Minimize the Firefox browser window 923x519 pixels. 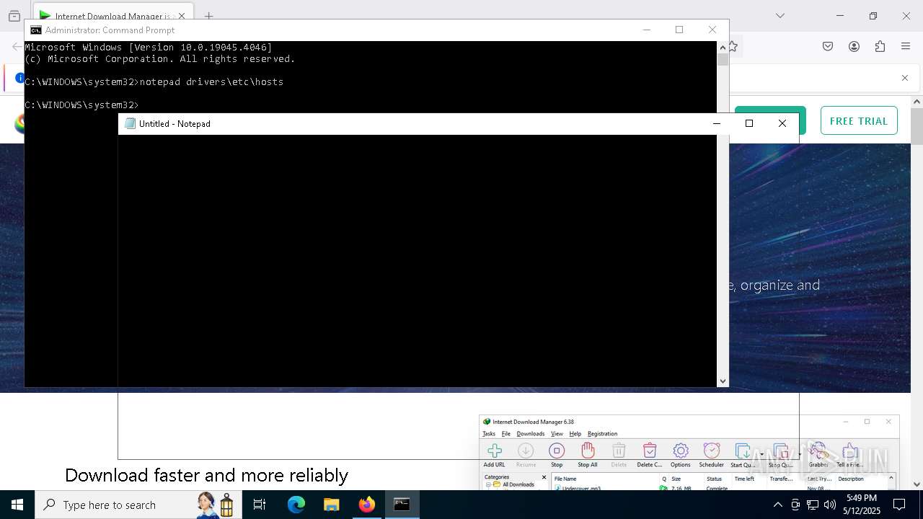tap(840, 15)
